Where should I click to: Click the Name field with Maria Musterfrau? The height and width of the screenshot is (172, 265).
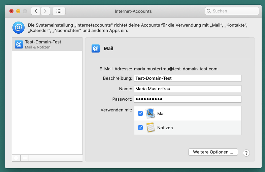point(187,89)
